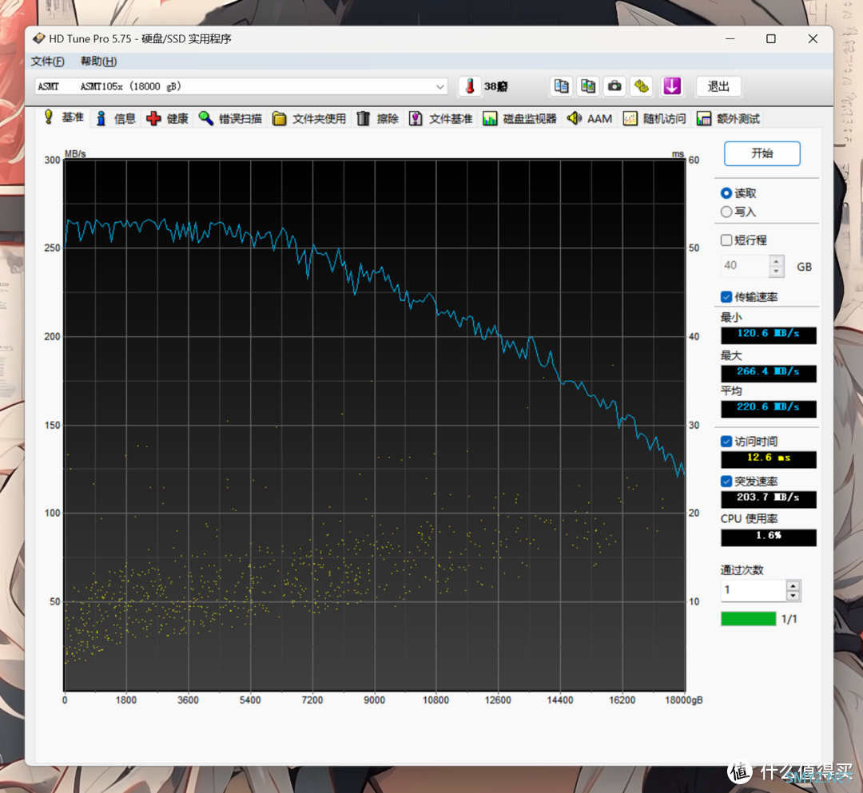The width and height of the screenshot is (863, 793).
Task: Click the options gear toolbar icon
Action: (x=640, y=86)
